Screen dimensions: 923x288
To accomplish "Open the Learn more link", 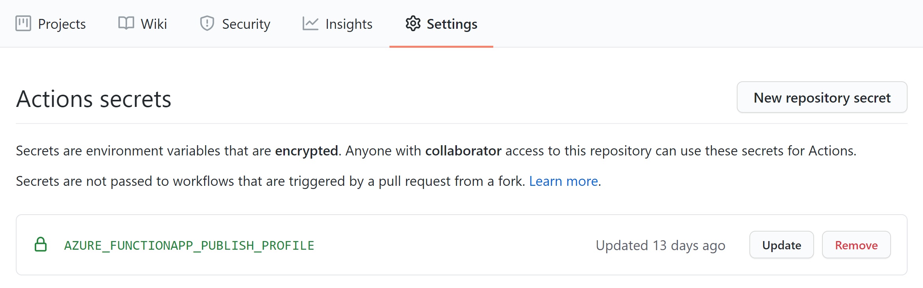I will click(564, 181).
